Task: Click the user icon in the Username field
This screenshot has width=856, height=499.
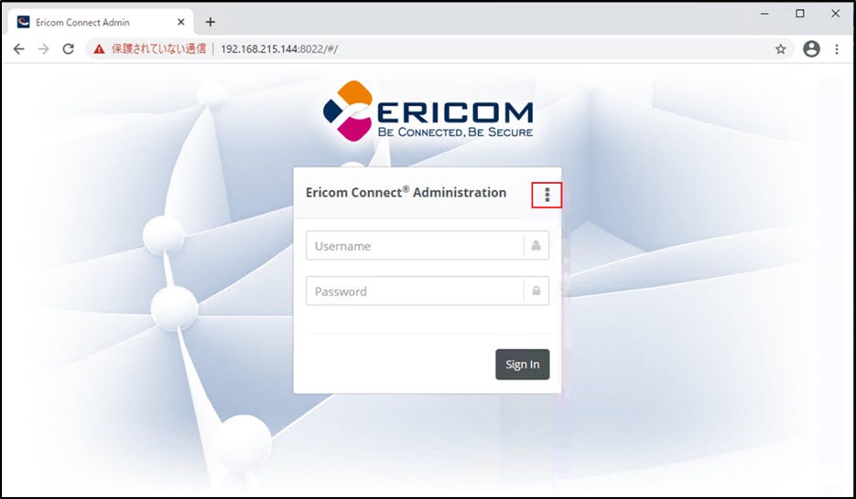Action: pyautogui.click(x=536, y=246)
